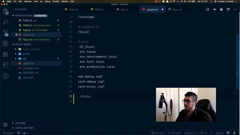Switch to the App.js tab
The width and height of the screenshot is (240, 135).
tap(127, 9)
